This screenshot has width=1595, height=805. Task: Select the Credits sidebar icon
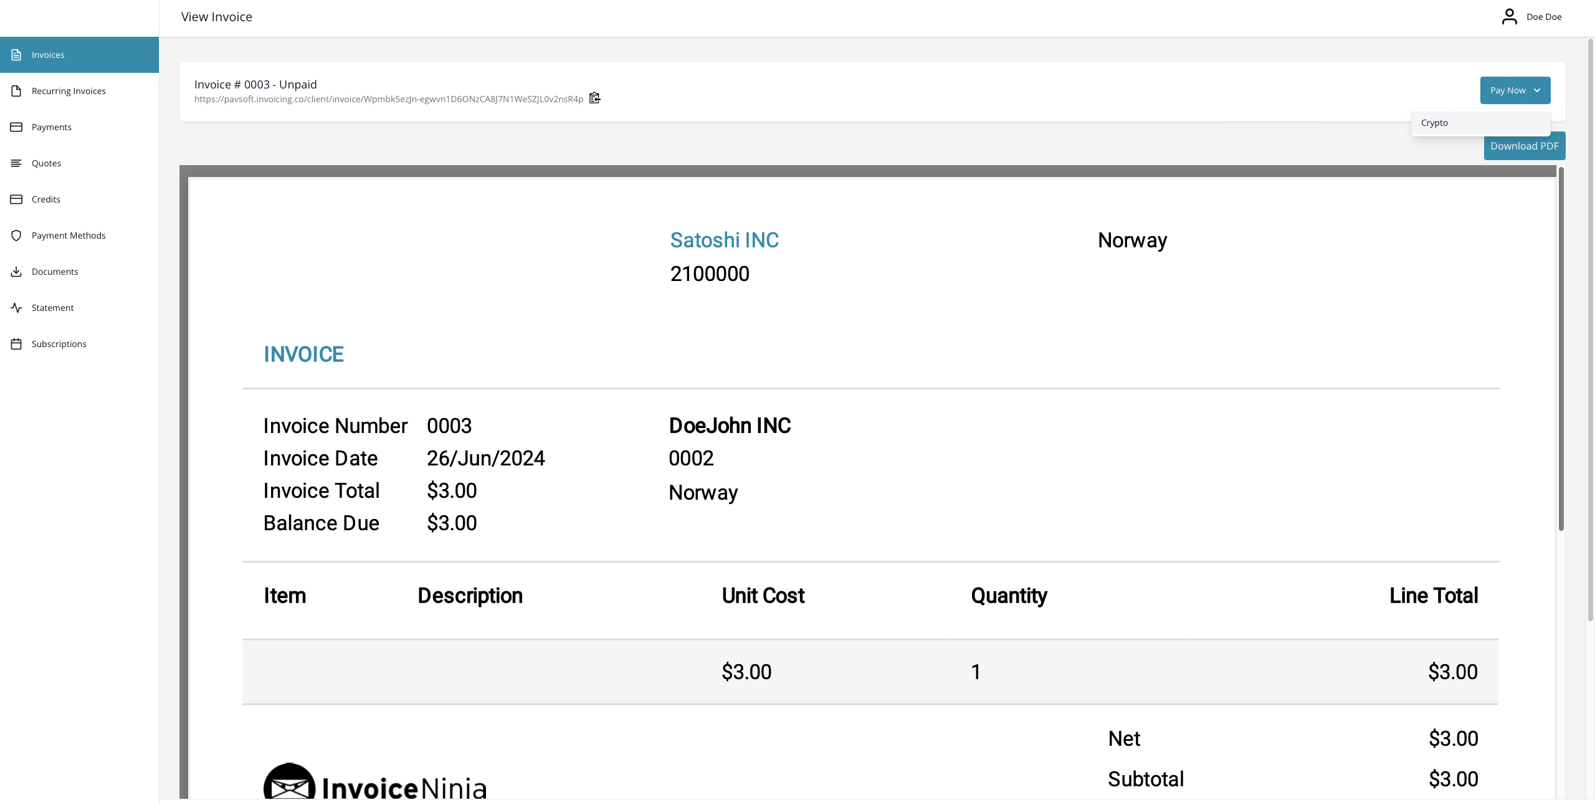17,199
